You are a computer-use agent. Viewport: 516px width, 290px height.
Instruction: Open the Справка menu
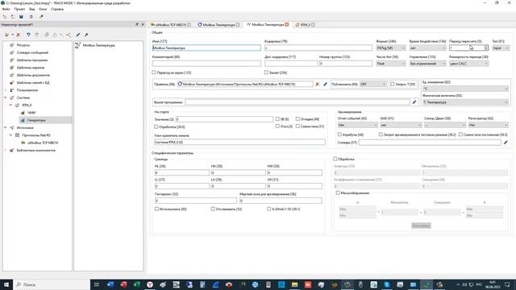click(x=57, y=9)
